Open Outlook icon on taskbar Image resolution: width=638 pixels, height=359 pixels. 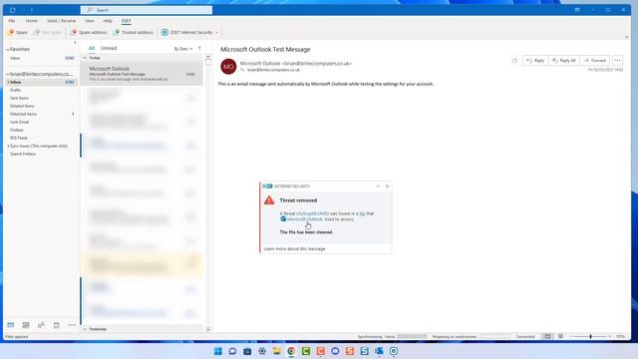pos(379,351)
